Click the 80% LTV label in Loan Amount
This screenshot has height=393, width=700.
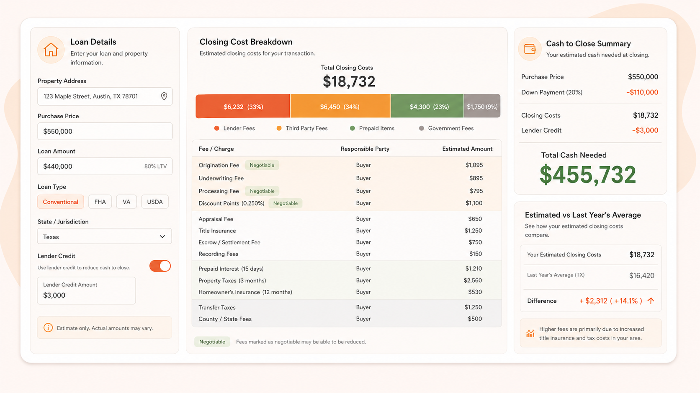[156, 166]
